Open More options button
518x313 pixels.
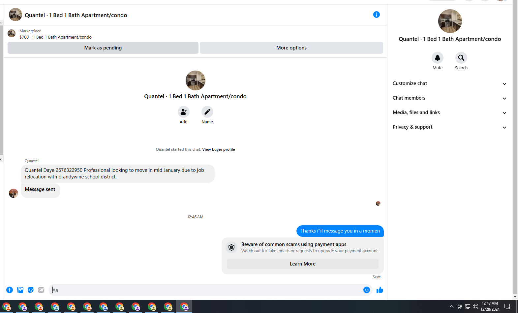pyautogui.click(x=291, y=48)
